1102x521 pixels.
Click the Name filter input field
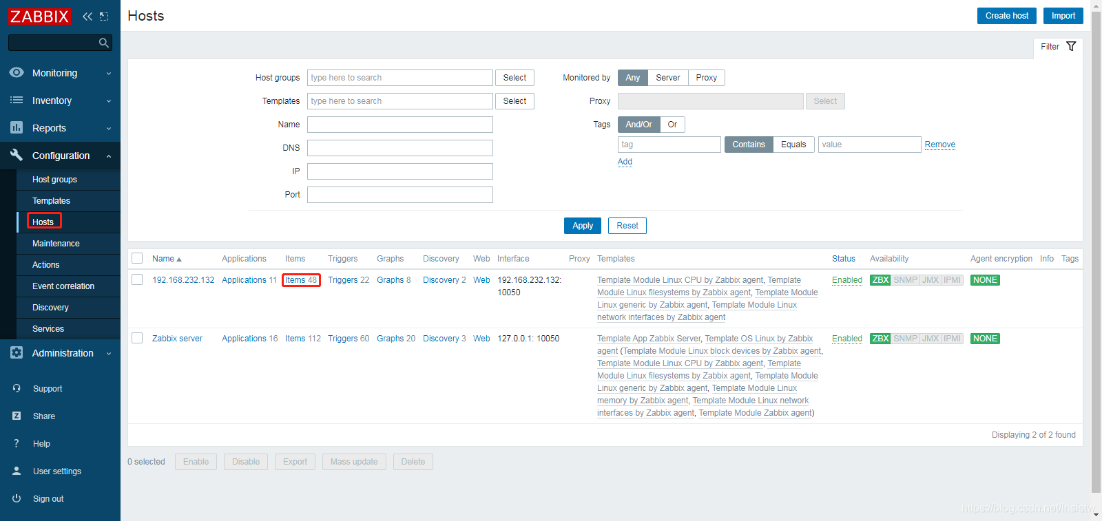[x=400, y=125]
